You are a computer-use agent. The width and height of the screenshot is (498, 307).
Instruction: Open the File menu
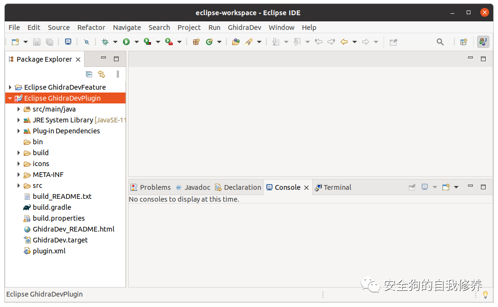pos(14,28)
